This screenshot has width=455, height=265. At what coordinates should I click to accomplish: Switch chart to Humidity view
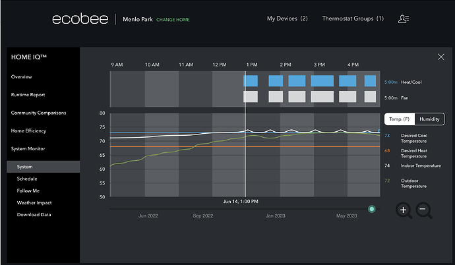(x=429, y=119)
